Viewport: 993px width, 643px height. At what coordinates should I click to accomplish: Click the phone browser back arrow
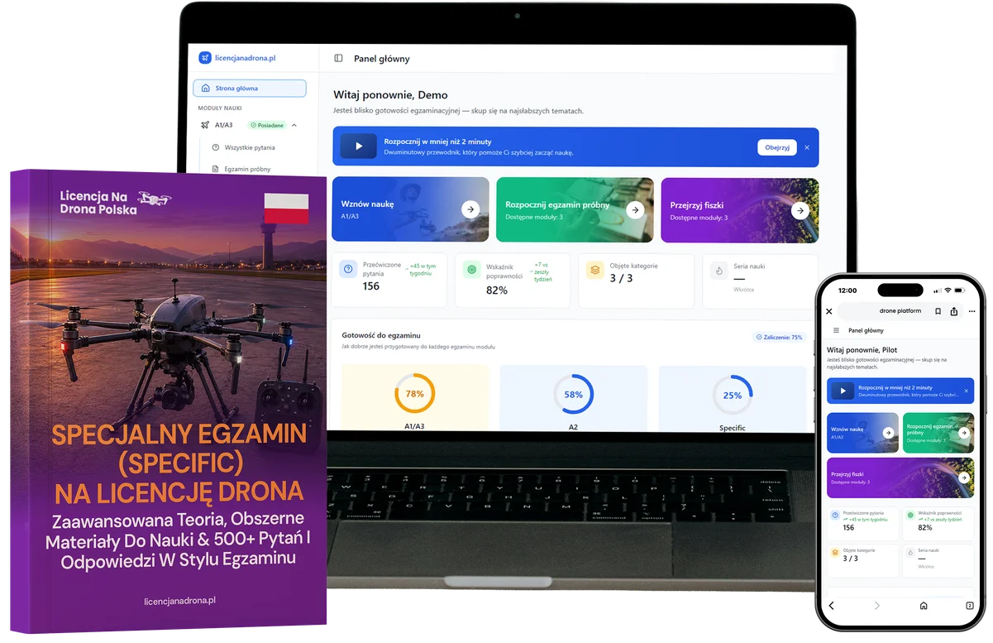click(831, 606)
